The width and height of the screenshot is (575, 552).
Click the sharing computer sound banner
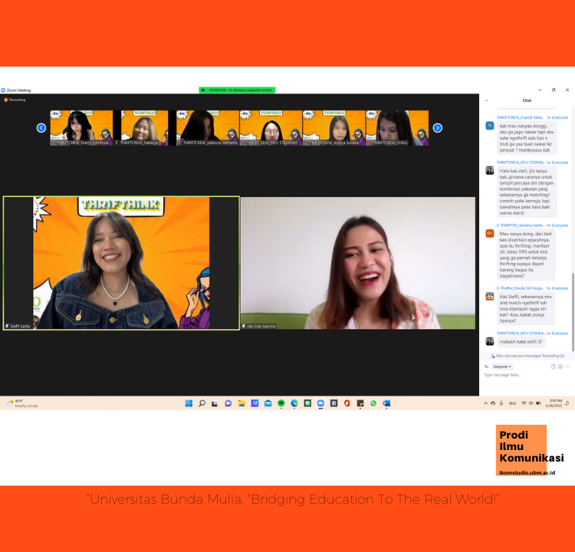237,90
